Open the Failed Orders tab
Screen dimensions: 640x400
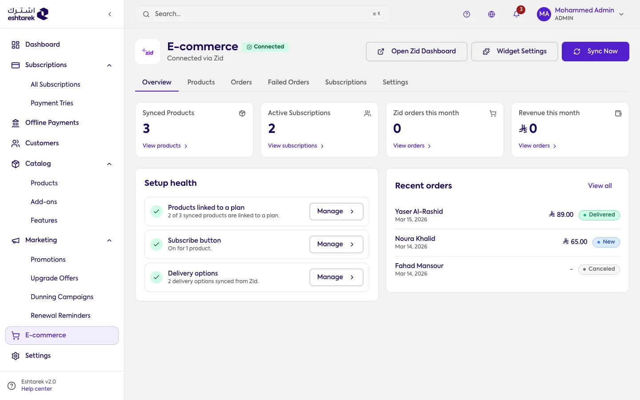click(x=288, y=82)
